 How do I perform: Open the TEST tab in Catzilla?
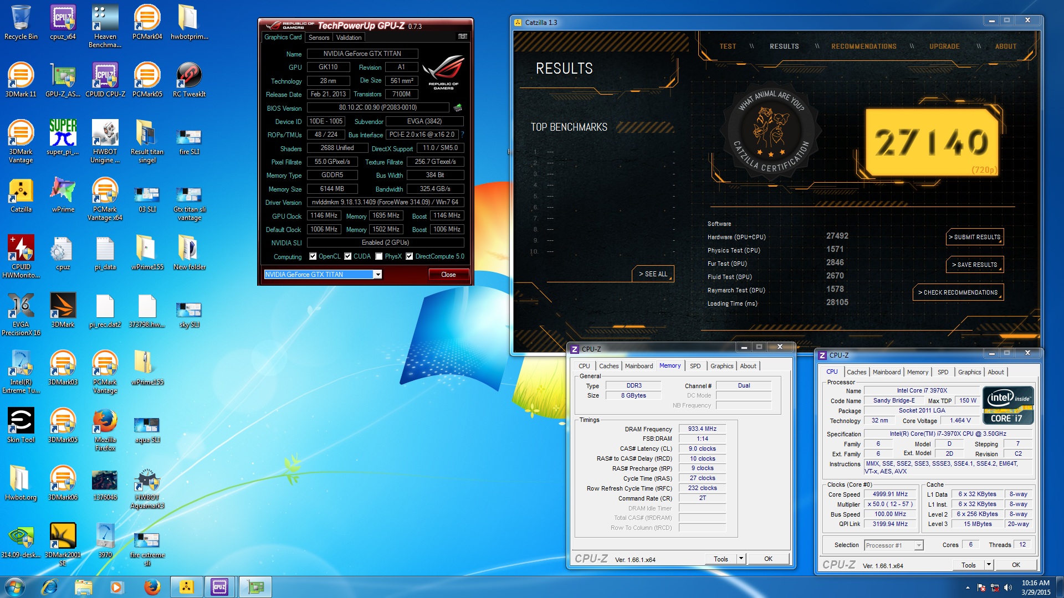[728, 47]
